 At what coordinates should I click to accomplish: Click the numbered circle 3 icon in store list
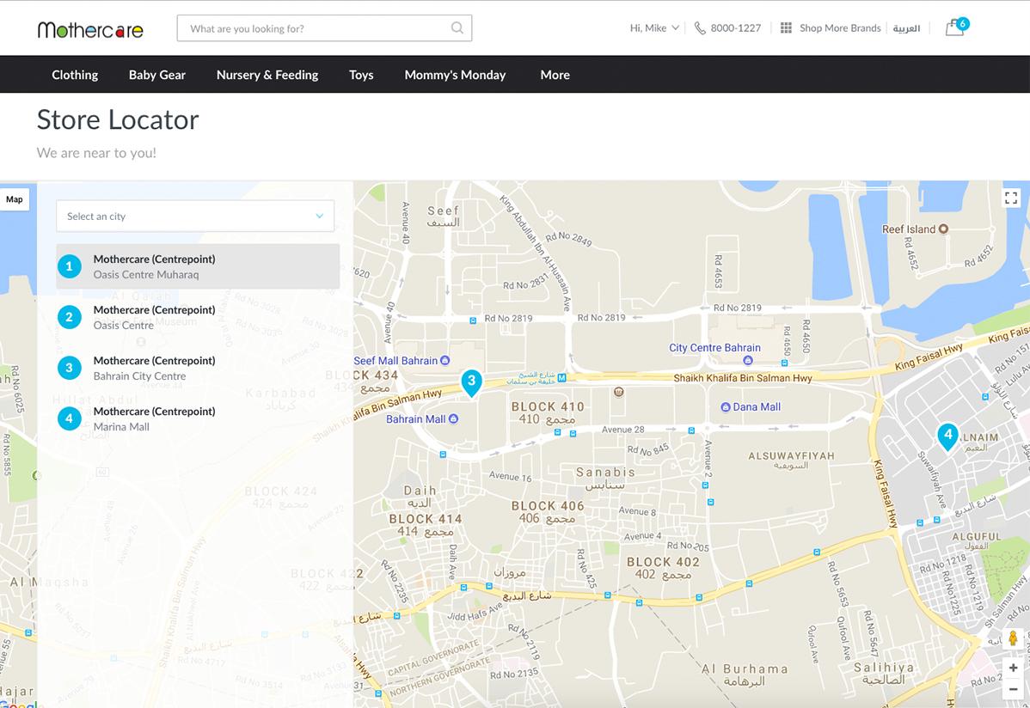point(69,368)
